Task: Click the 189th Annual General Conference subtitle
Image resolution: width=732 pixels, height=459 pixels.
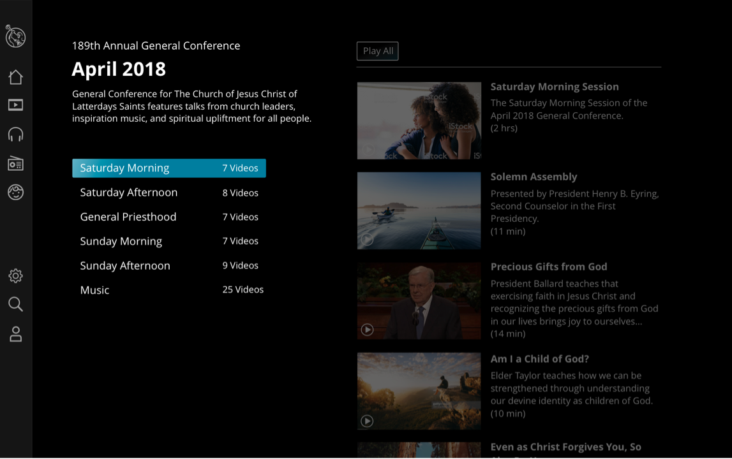Action: click(156, 46)
